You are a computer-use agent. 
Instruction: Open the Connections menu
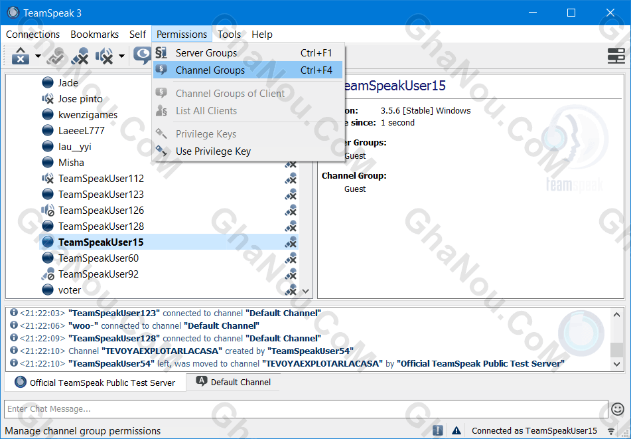[33, 35]
